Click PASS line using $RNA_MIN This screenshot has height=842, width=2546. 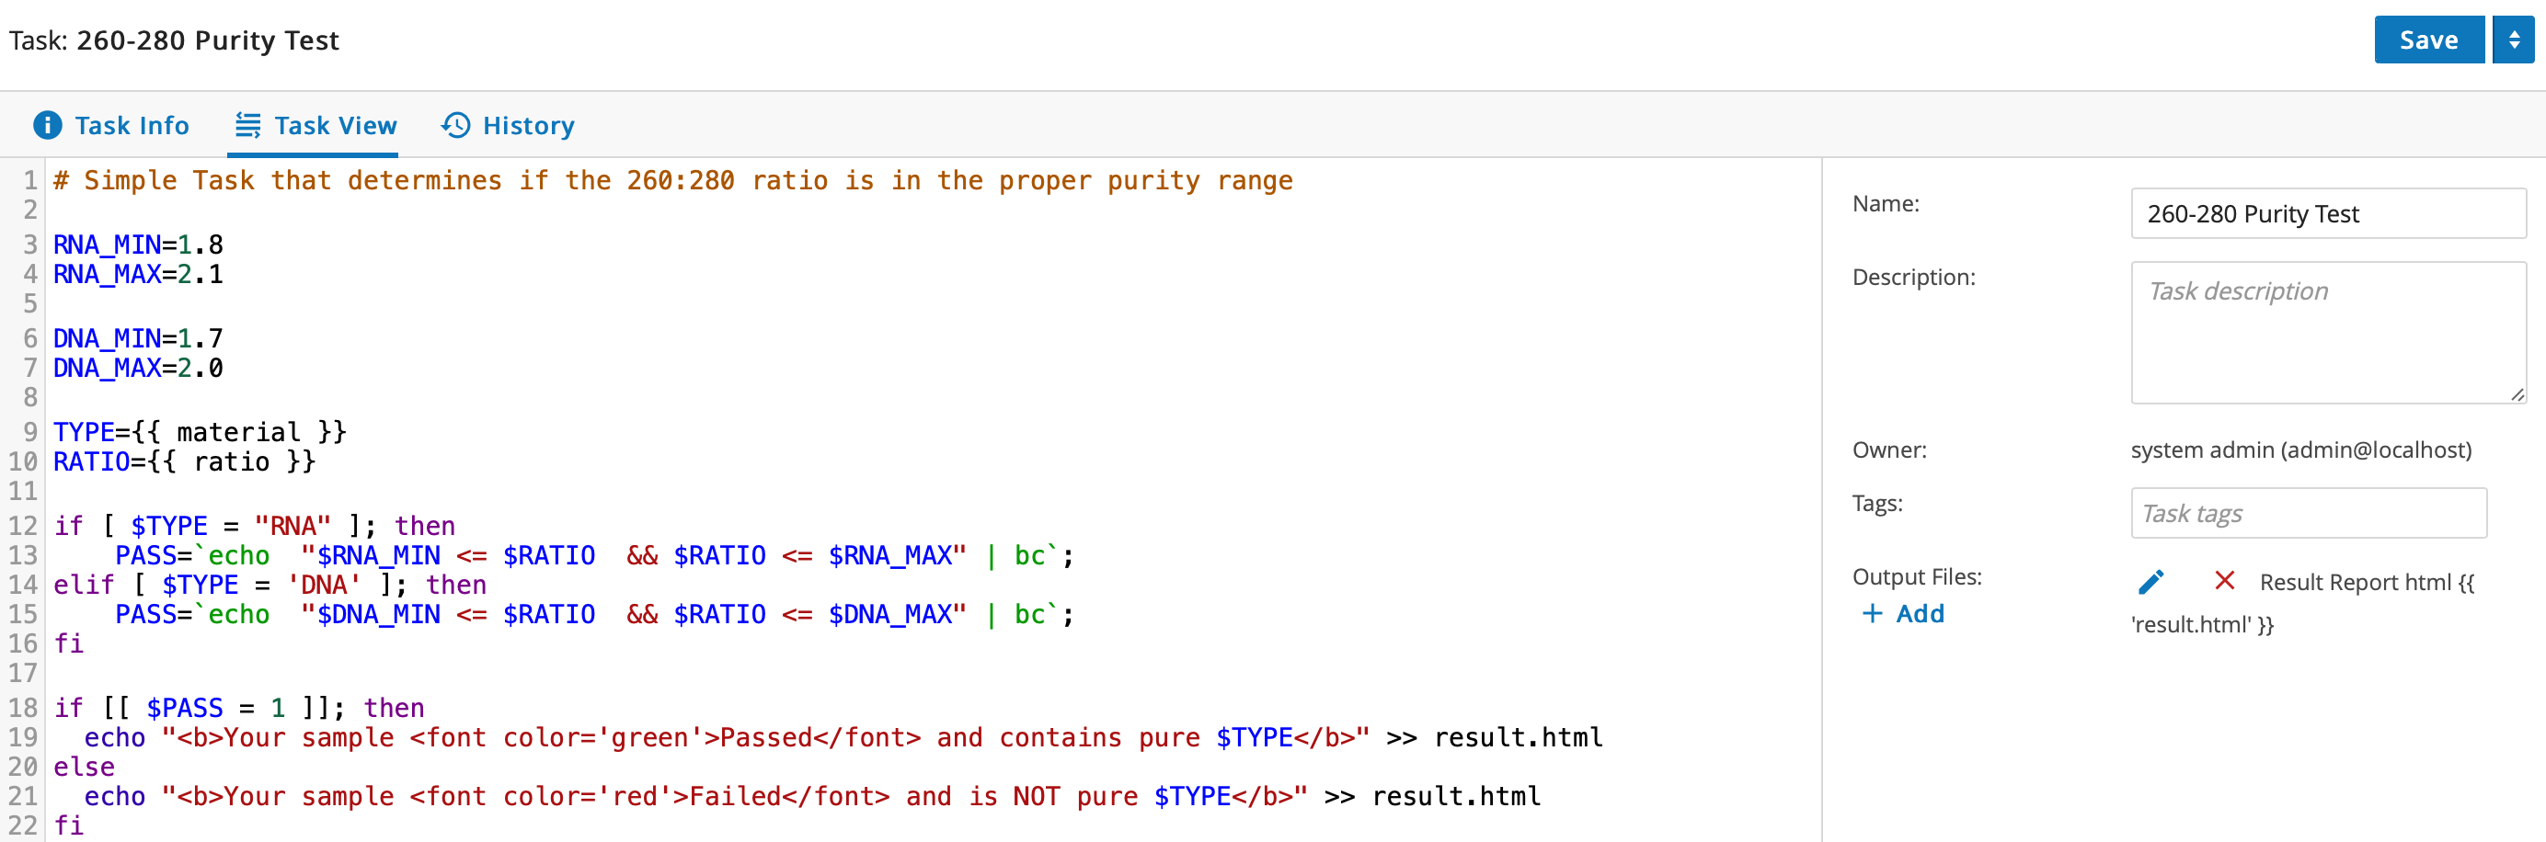tap(594, 555)
